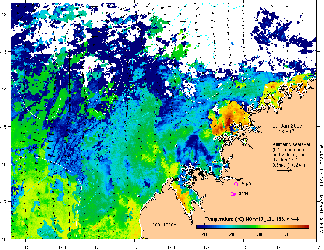The height and width of the screenshot is (250, 324).
Task: Click the color bar label '31'
Action: click(288, 234)
